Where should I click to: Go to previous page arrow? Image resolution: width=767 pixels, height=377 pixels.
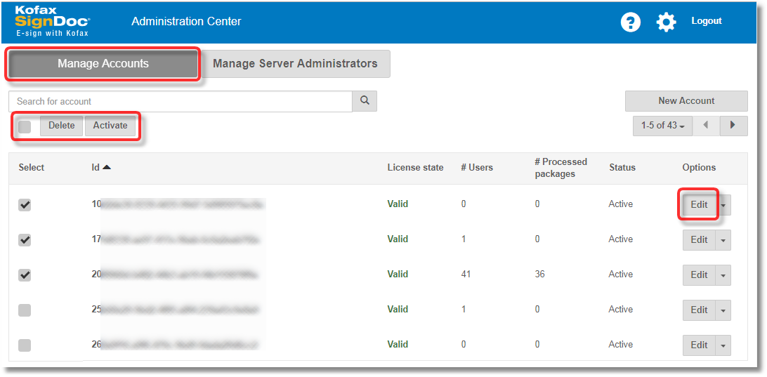click(x=706, y=126)
